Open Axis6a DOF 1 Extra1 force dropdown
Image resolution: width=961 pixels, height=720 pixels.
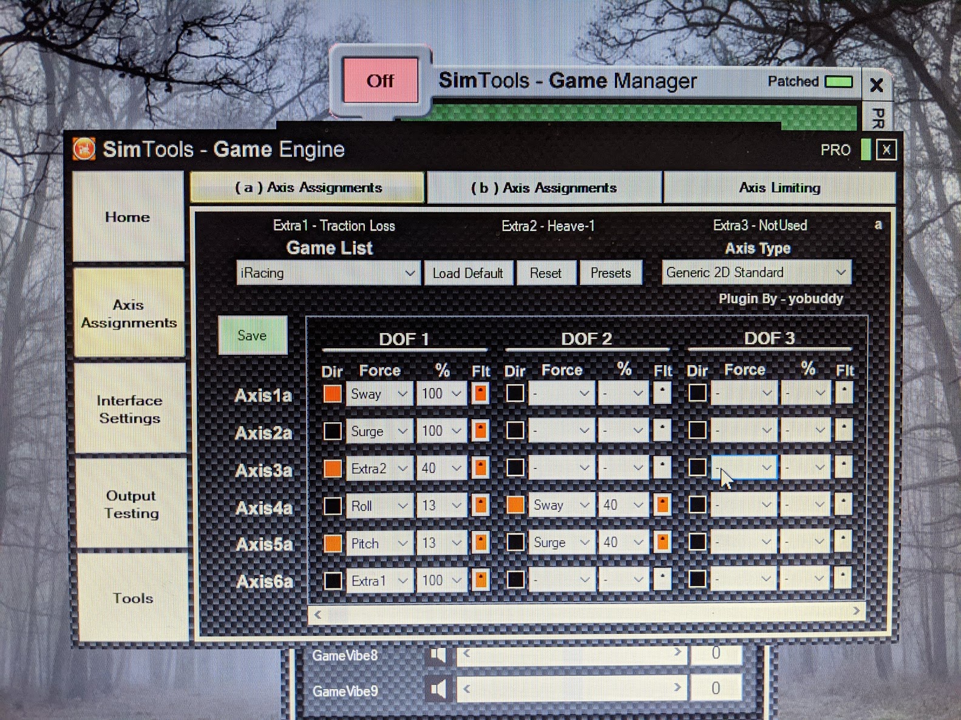tap(379, 580)
